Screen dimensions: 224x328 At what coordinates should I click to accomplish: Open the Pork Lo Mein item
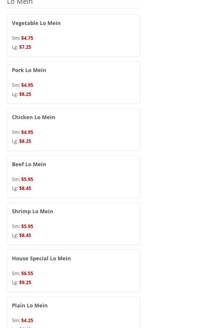pyautogui.click(x=29, y=70)
